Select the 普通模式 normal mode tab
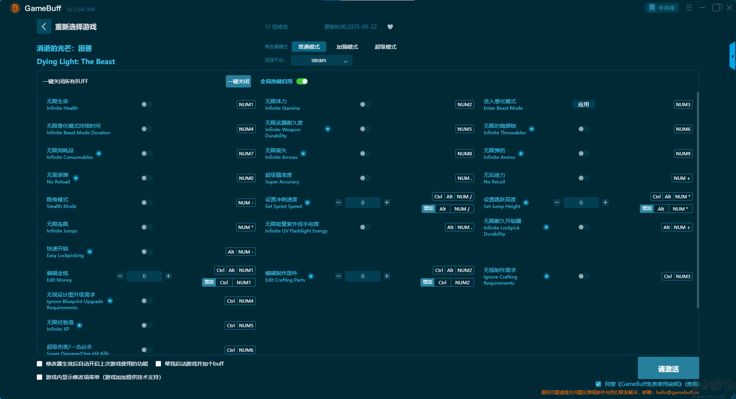The height and width of the screenshot is (399, 736). [309, 47]
